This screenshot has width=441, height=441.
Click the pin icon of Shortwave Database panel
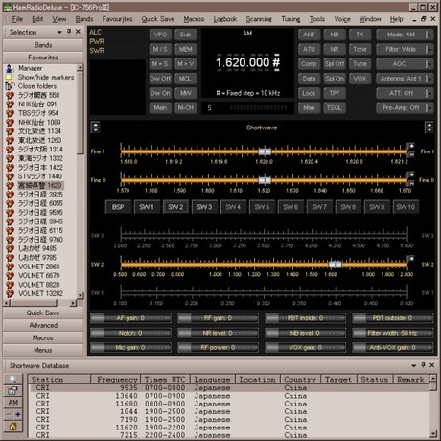click(423, 365)
